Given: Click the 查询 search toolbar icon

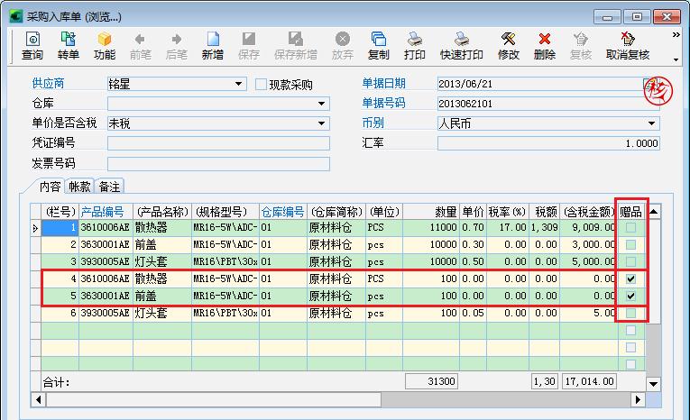Looking at the screenshot, I should point(32,46).
